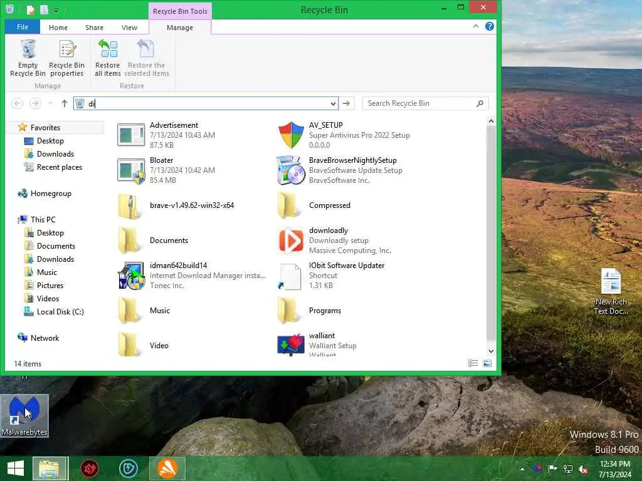
Task: Select the walliant setup icon
Action: (291, 344)
